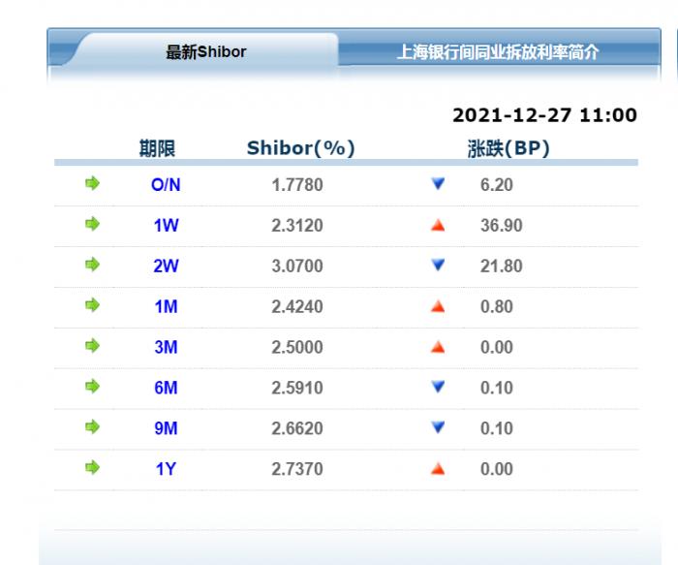Click the green arrow beside 9M
Image resolution: width=678 pixels, height=565 pixels.
pyautogui.click(x=92, y=427)
